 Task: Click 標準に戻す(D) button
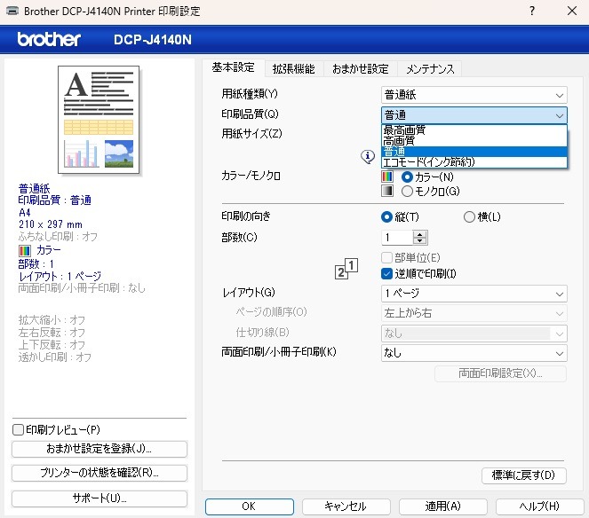[523, 475]
